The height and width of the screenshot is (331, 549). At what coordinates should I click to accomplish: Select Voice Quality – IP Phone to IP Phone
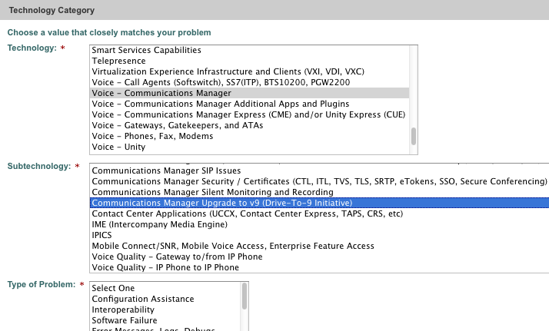click(x=319, y=268)
